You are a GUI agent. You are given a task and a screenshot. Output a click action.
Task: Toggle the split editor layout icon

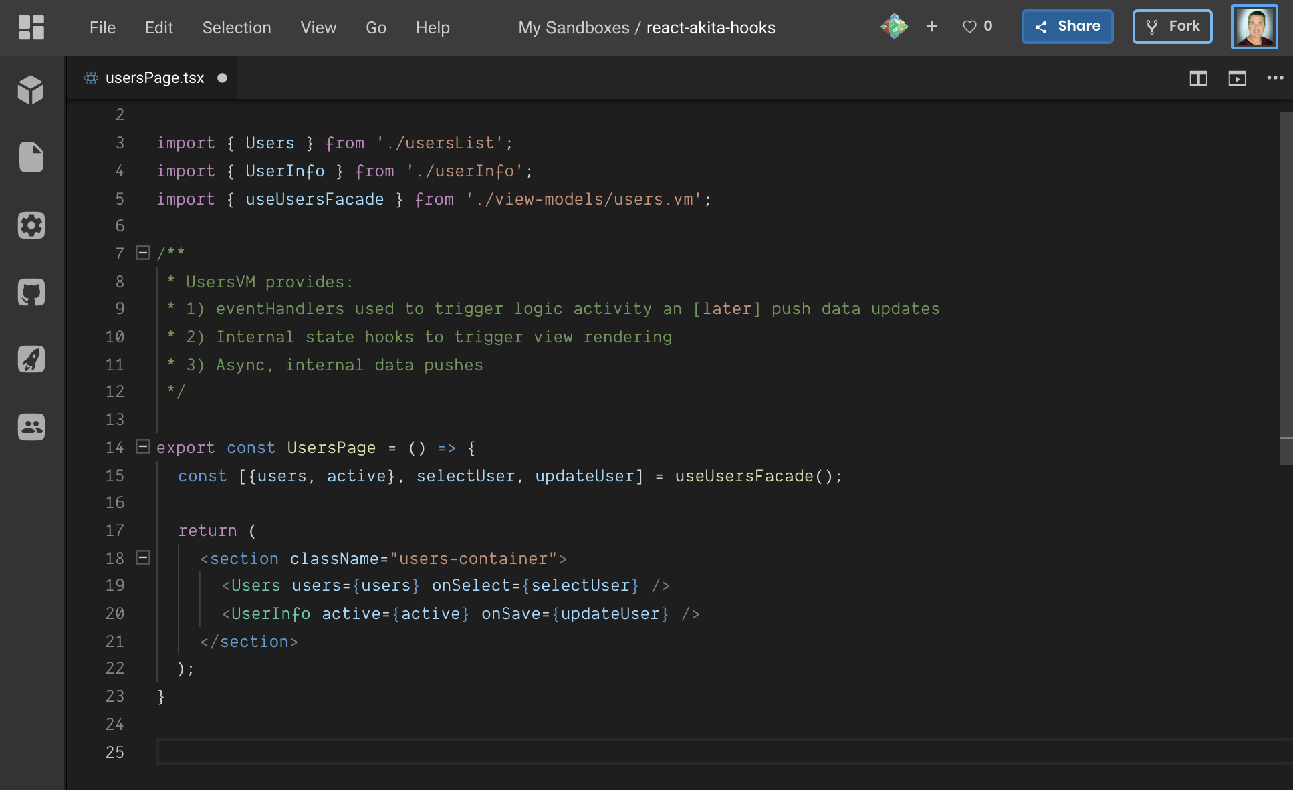click(1198, 78)
